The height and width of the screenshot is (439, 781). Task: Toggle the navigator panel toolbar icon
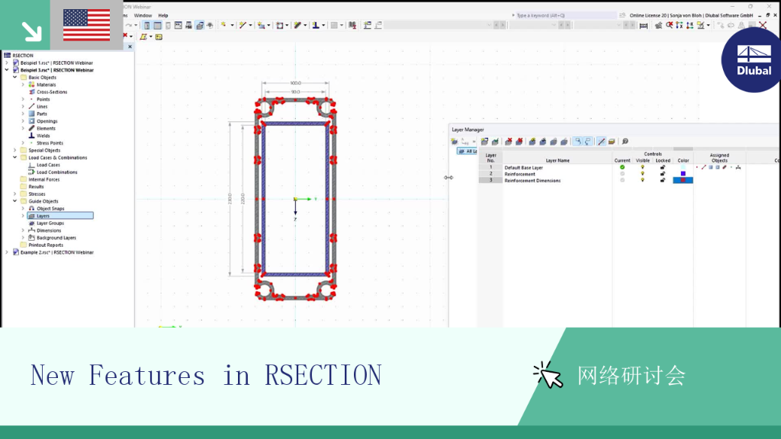[x=147, y=25]
